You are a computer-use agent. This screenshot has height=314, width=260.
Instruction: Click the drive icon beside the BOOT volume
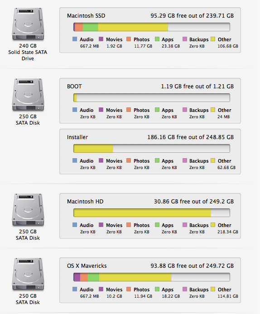(x=28, y=95)
